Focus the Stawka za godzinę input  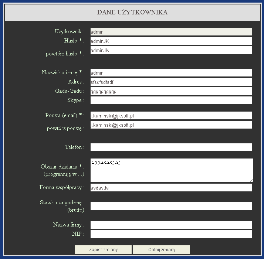[x=171, y=206]
